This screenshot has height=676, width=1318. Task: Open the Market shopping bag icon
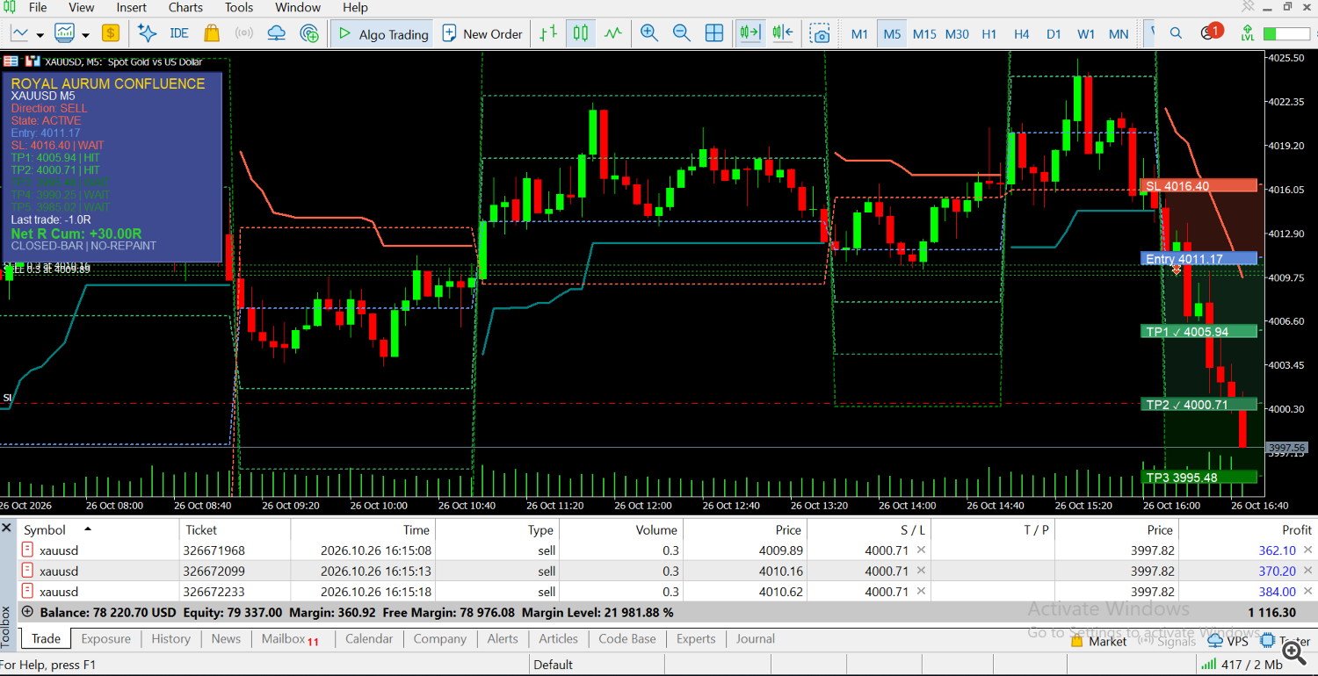point(212,33)
